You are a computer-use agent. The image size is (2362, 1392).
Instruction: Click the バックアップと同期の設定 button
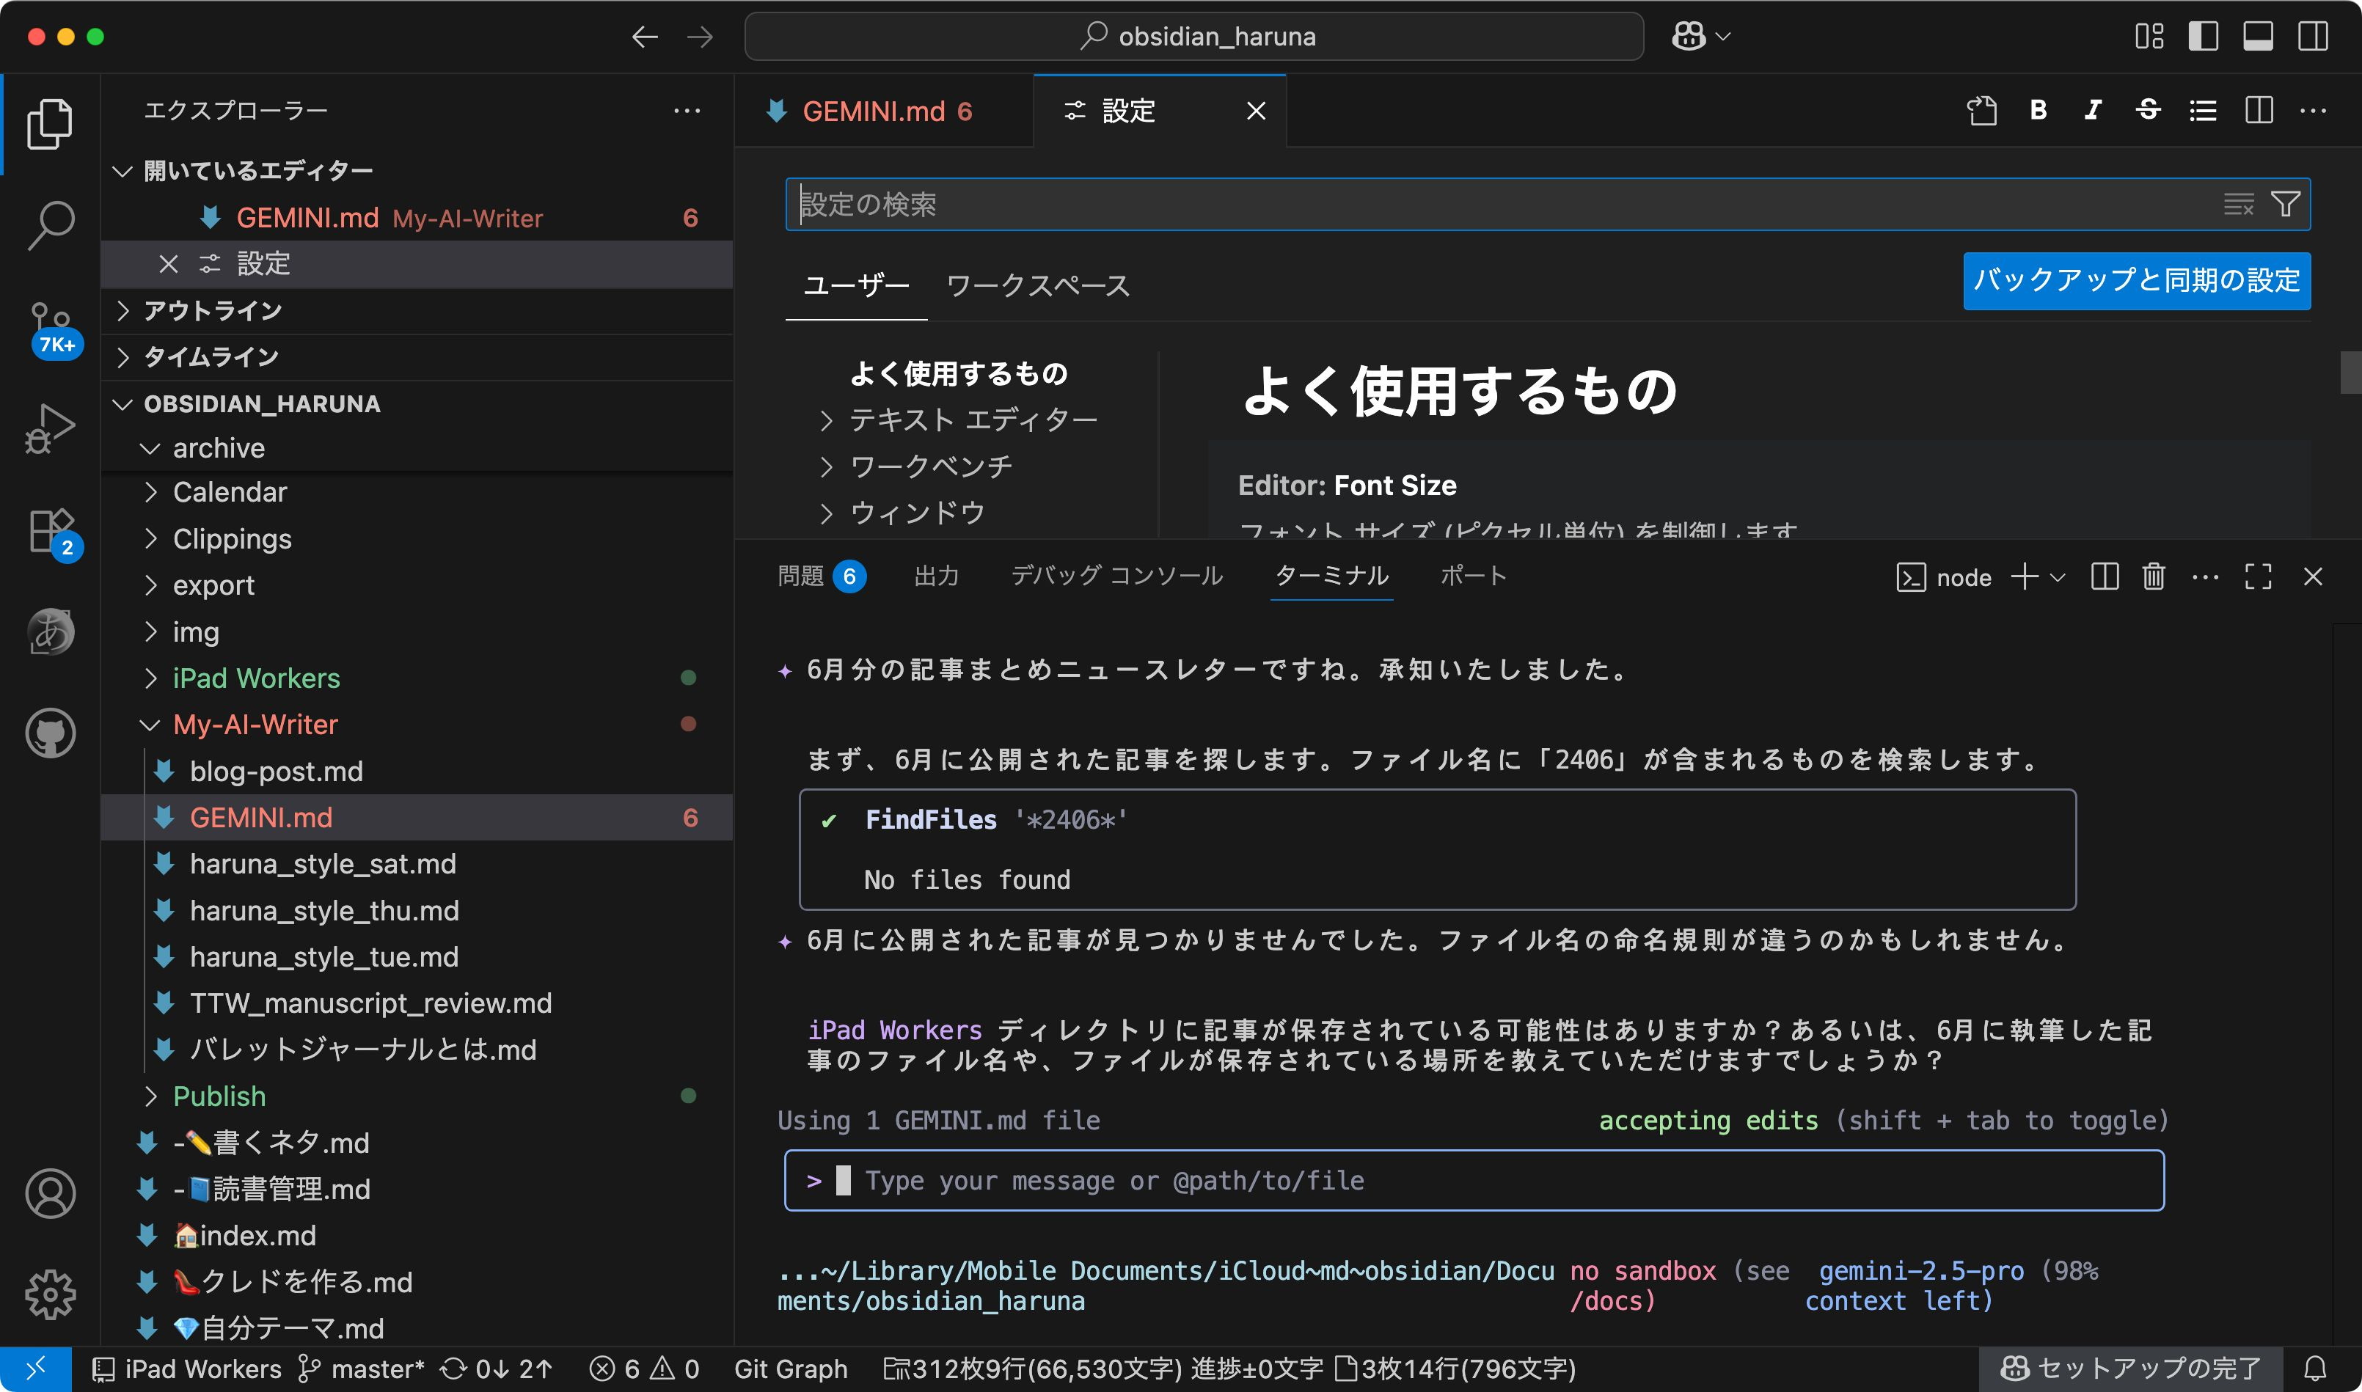pos(2135,280)
